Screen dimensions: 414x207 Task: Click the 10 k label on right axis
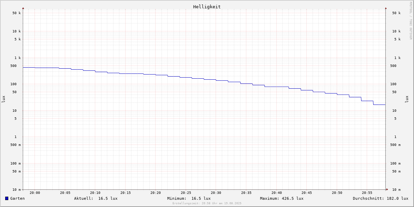pos(396,31)
